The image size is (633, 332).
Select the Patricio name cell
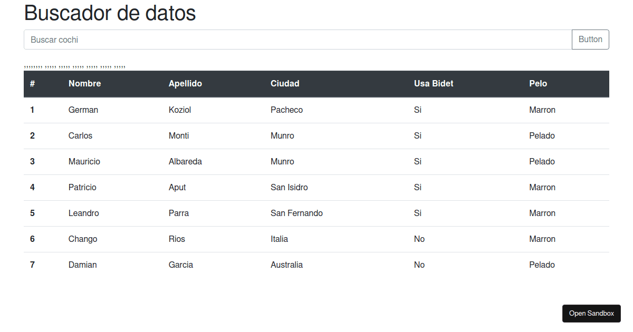(x=82, y=187)
